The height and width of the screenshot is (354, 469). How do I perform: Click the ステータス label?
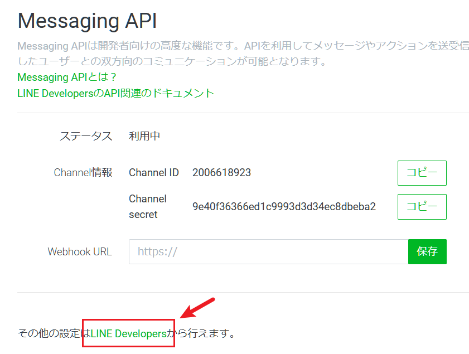tap(86, 135)
